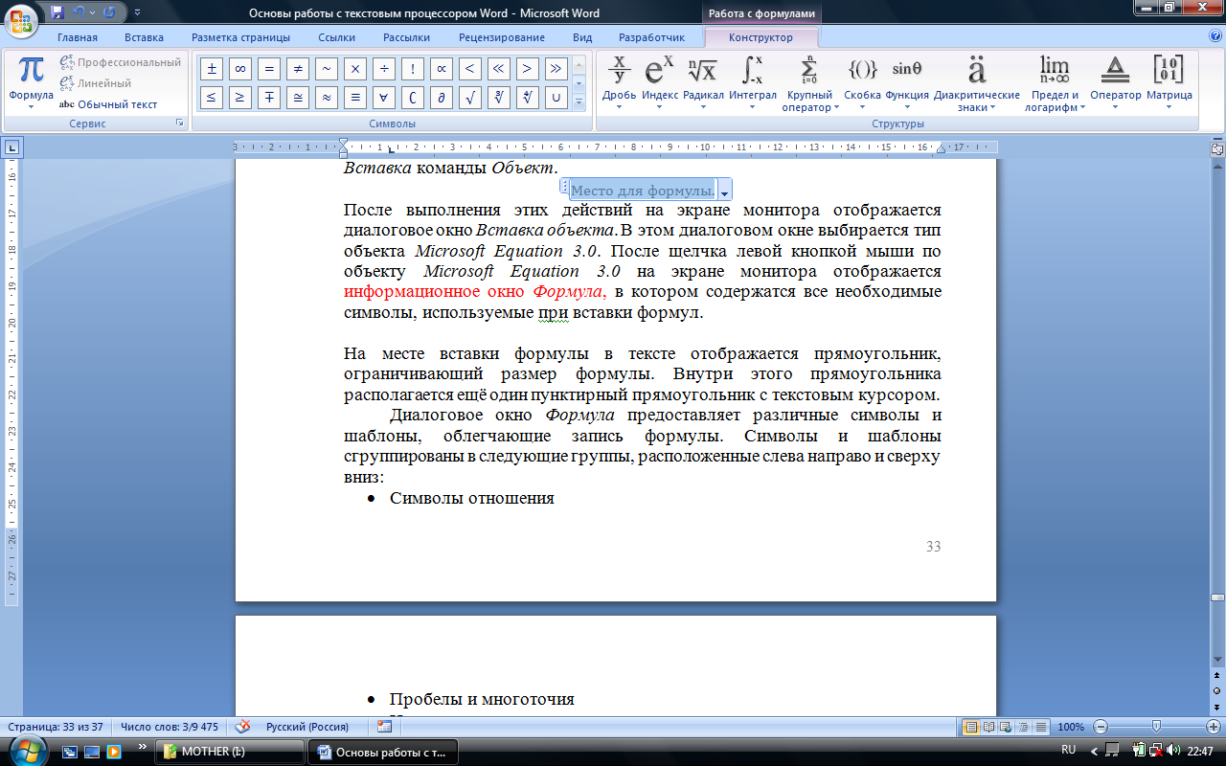This screenshot has width=1226, height=766.
Task: Open the Разметка страницы tab
Action: [x=240, y=37]
